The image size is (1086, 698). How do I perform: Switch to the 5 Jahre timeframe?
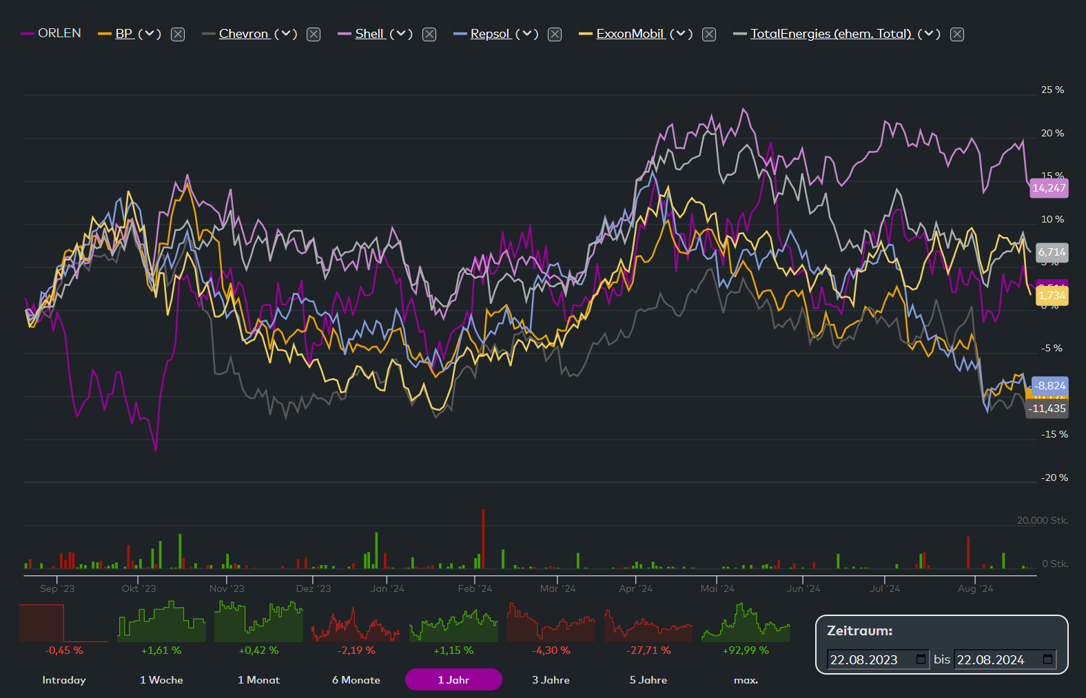pyautogui.click(x=648, y=680)
